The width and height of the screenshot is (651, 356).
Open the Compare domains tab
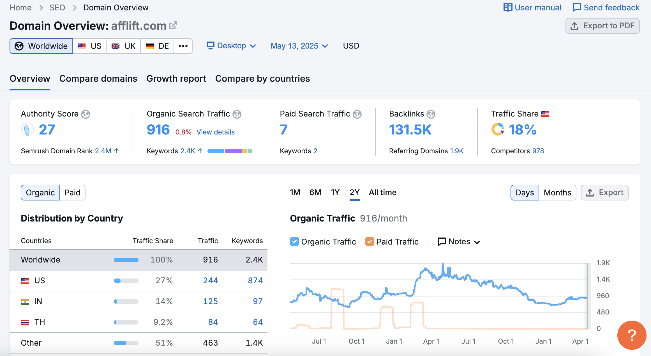coord(98,79)
